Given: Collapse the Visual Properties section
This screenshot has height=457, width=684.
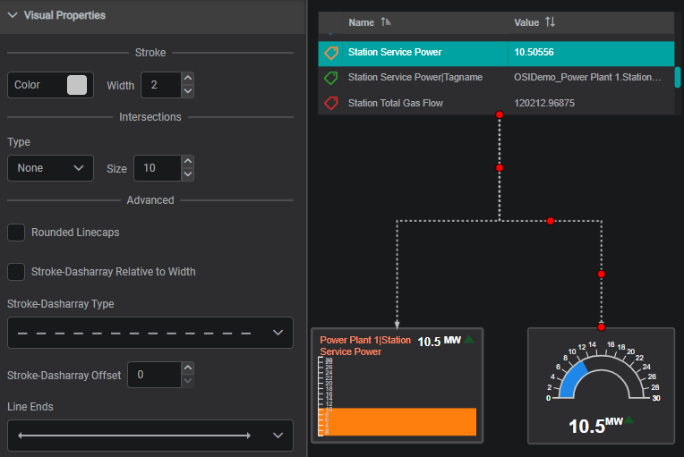Looking at the screenshot, I should (x=13, y=15).
